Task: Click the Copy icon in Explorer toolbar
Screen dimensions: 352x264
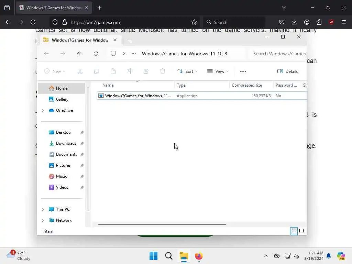Action: click(x=97, y=71)
